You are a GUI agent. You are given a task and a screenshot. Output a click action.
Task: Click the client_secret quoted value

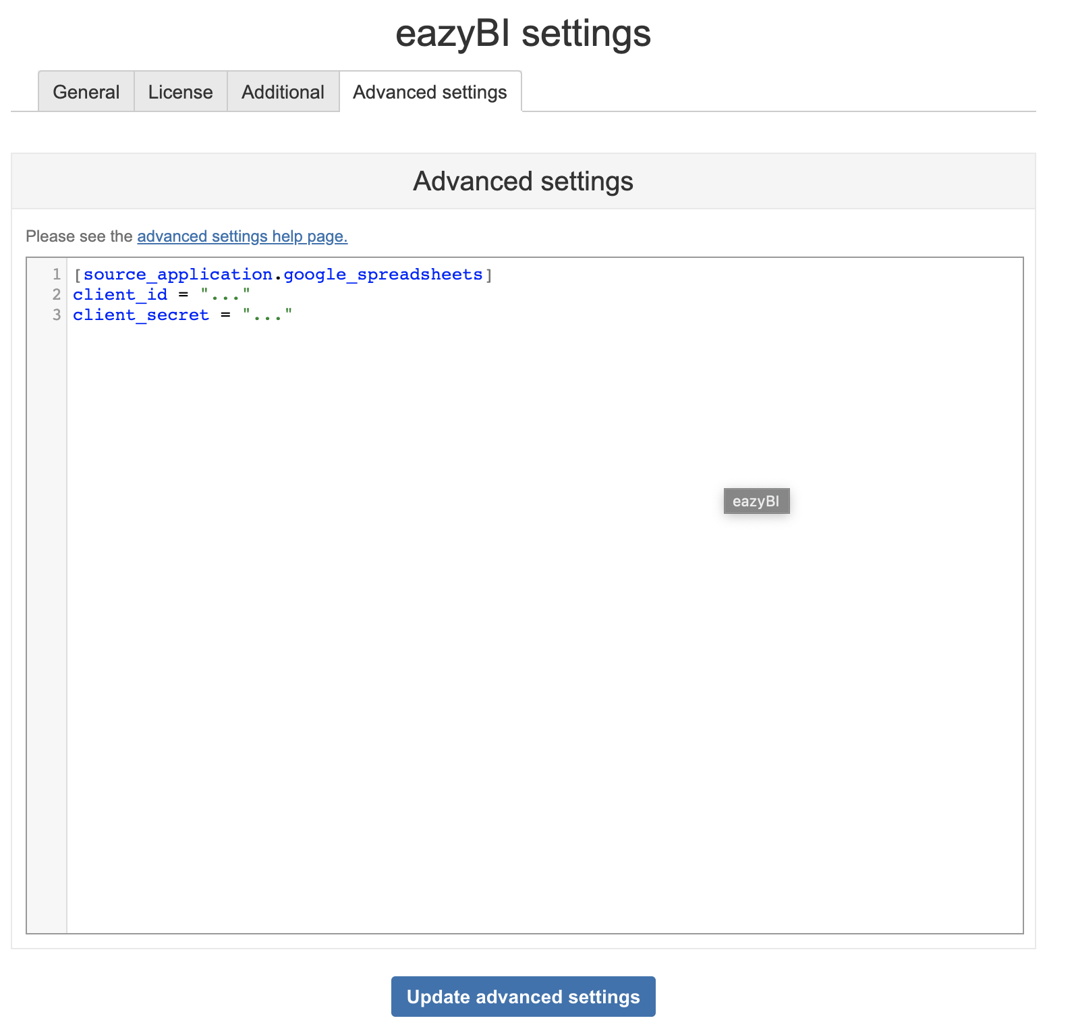pos(268,315)
